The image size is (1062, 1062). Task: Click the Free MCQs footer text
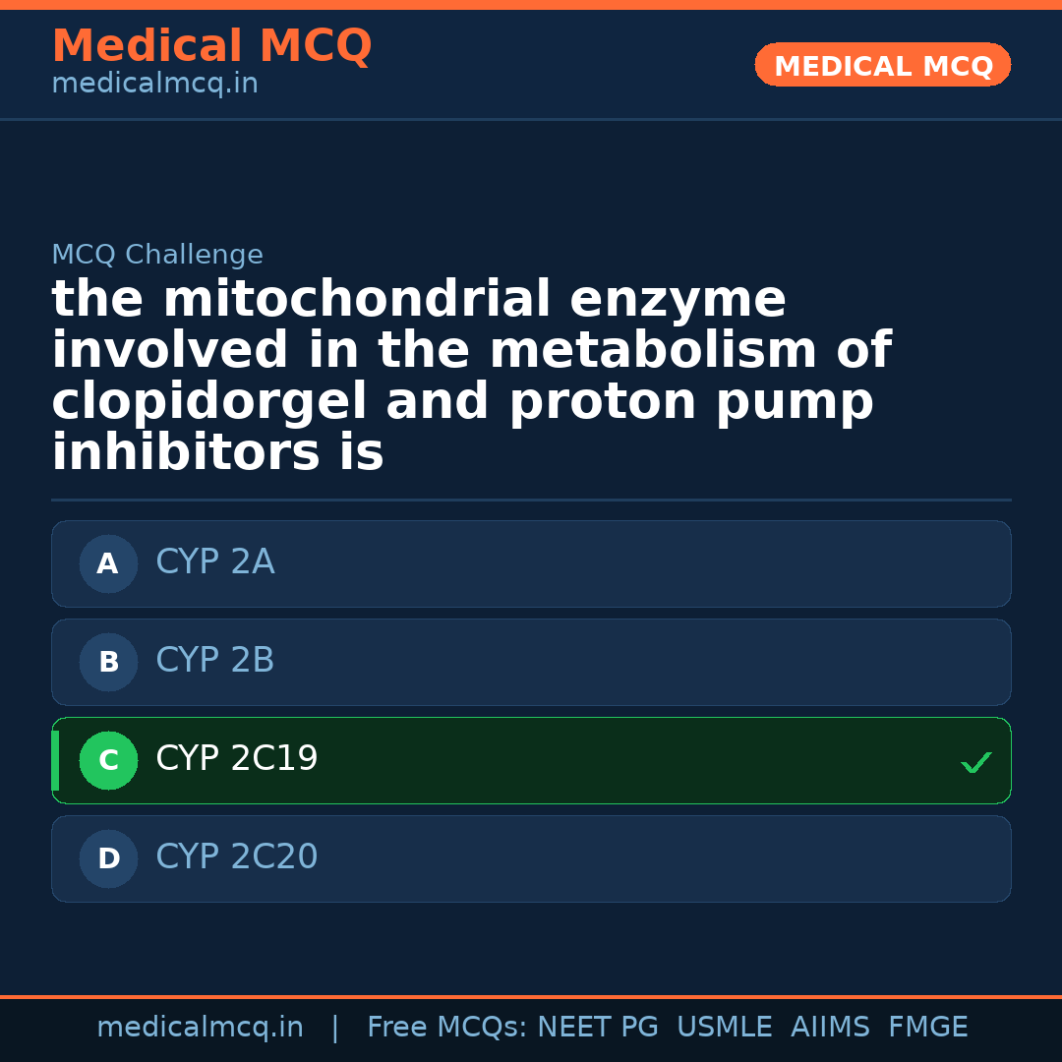447,1028
